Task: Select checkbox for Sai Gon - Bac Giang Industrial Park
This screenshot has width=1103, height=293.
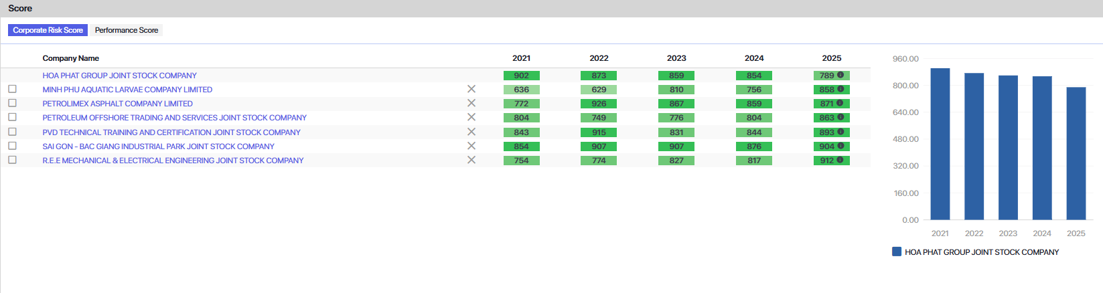Action: pyautogui.click(x=12, y=146)
